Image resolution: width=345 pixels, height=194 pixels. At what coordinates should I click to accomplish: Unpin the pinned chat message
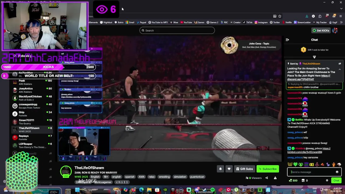tap(340, 64)
